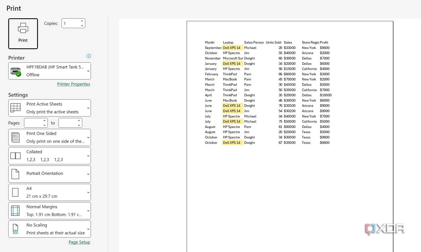The width and height of the screenshot is (421, 252).
Task: Click the HP Smart Tank printer status icon
Action: pyautogui.click(x=16, y=72)
